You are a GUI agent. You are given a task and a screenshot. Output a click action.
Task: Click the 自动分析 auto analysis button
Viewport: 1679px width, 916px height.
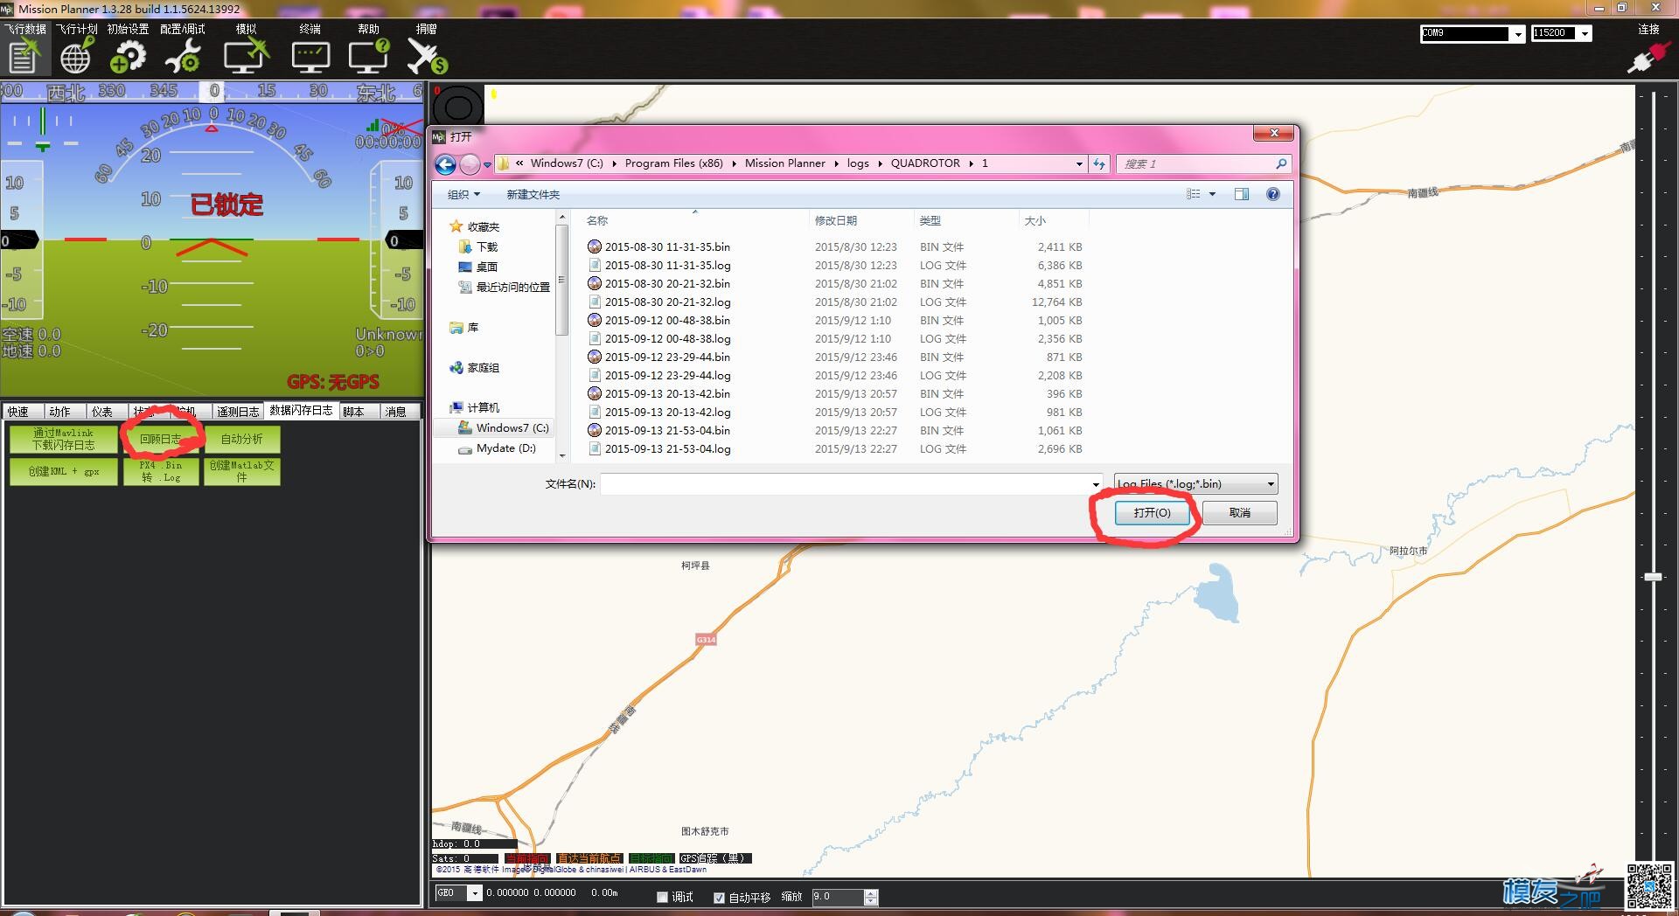(241, 439)
